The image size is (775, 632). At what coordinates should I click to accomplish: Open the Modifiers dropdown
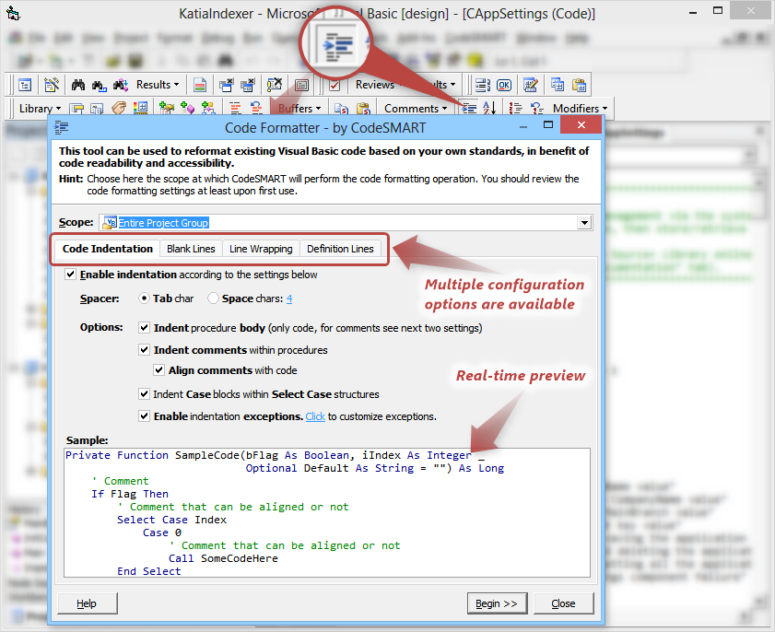[x=580, y=108]
